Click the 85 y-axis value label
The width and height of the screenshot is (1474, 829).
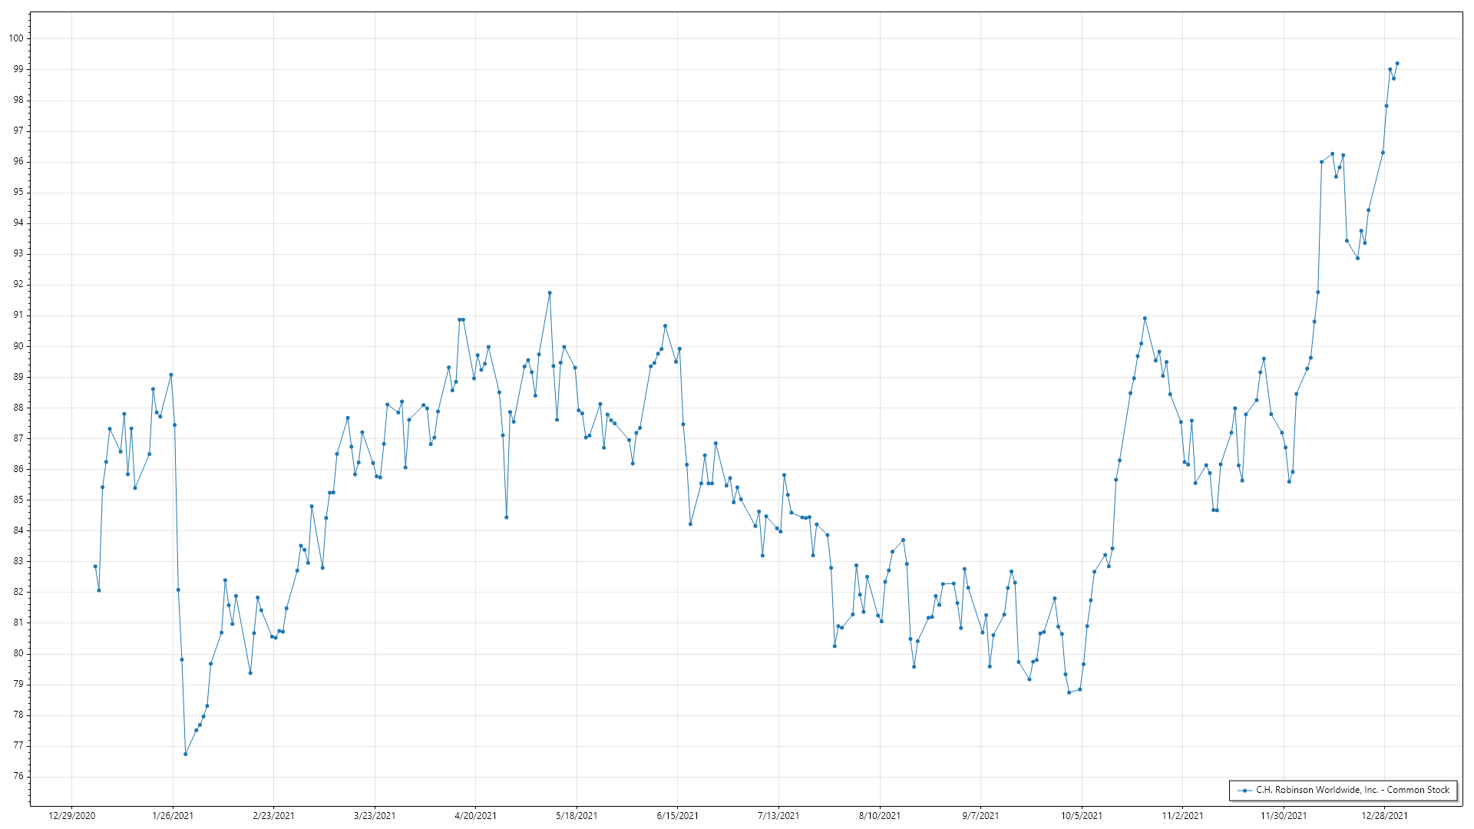[x=18, y=500]
